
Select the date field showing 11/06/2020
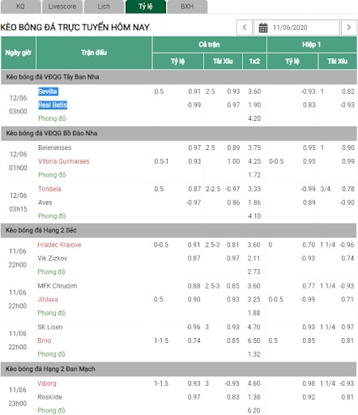pos(296,28)
